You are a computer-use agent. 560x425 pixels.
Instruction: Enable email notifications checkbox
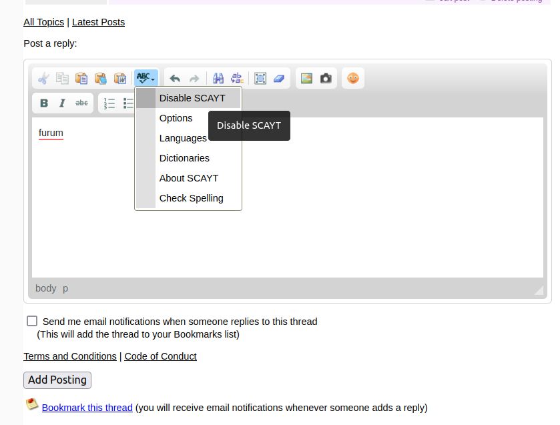(32, 321)
